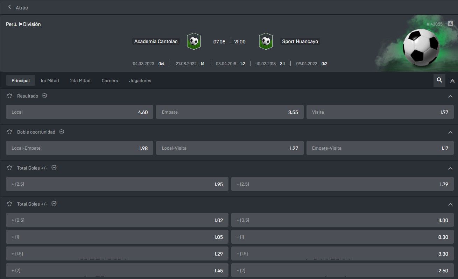Pick over 1 goals at 1.05

[x=117, y=237]
